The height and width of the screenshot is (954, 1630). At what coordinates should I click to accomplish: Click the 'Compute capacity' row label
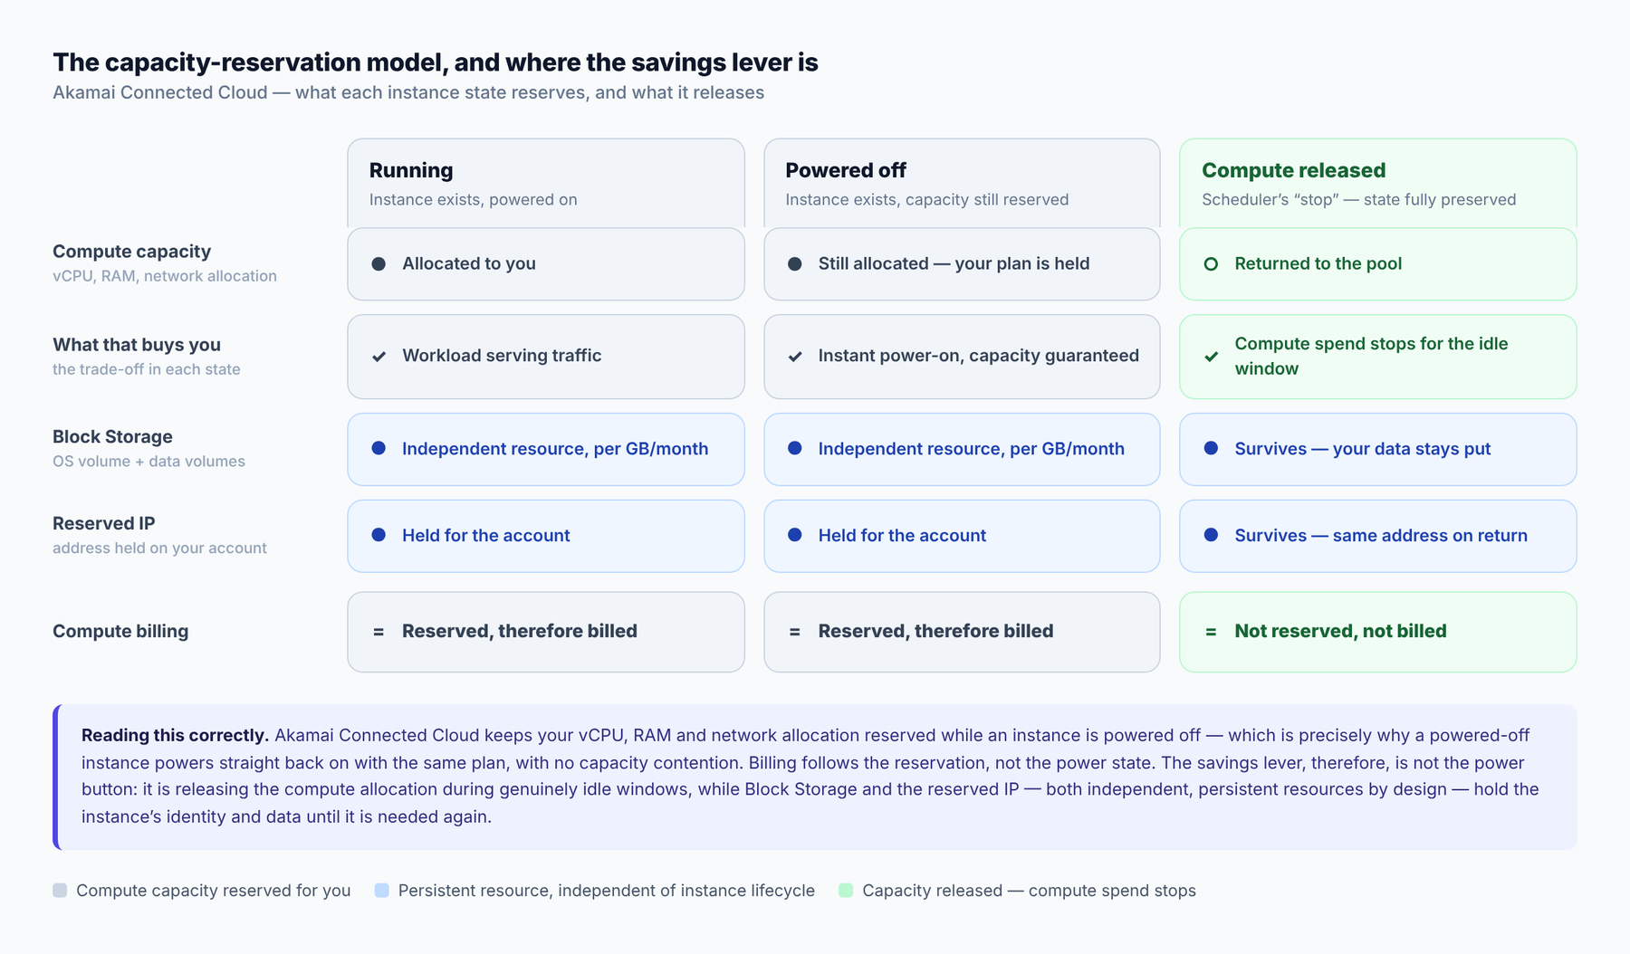(x=131, y=252)
